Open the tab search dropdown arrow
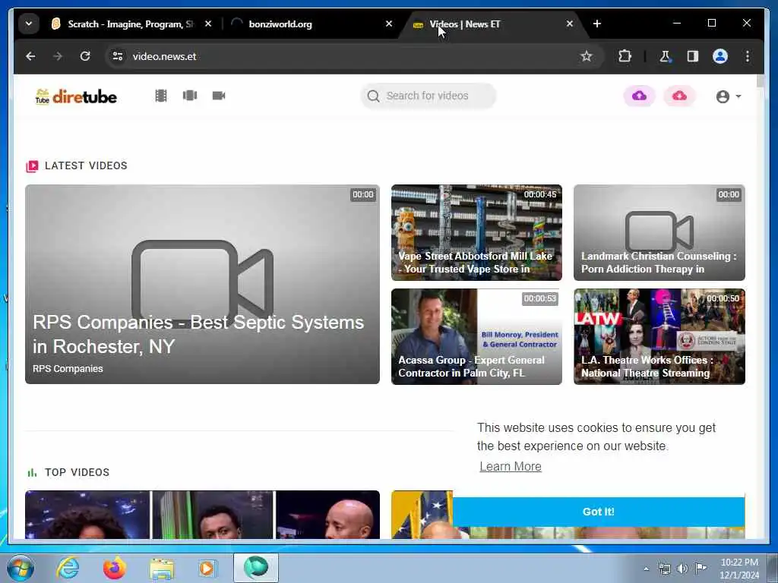This screenshot has height=583, width=778. [29, 24]
